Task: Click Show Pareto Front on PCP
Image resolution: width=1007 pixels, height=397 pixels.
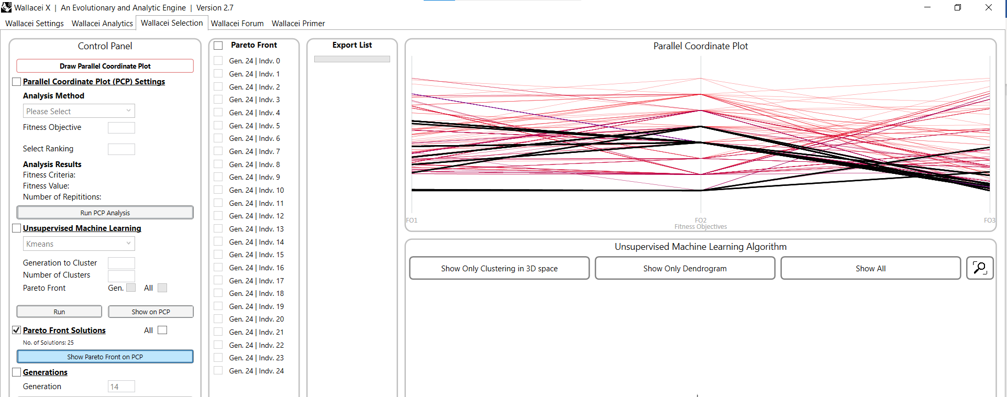Action: [x=105, y=357]
